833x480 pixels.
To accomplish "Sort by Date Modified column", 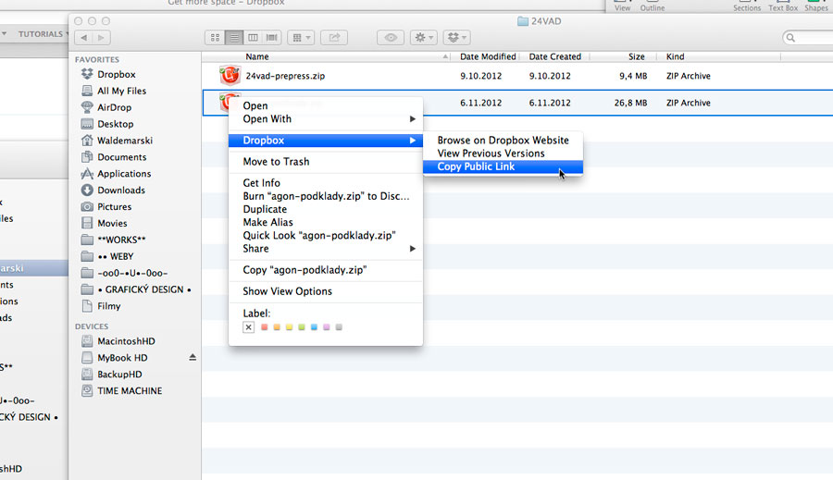I will tap(488, 56).
